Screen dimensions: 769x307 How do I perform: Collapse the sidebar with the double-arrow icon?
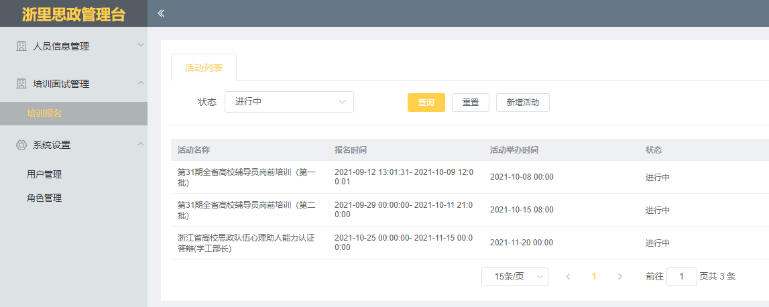click(x=161, y=13)
